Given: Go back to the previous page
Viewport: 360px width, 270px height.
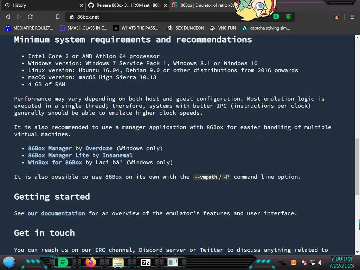Looking at the screenshot, I should pos(8,17).
